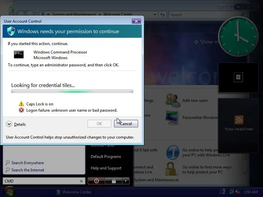263x197 pixels.
Task: Click the Show more details arrow icon
Action: (196, 42)
